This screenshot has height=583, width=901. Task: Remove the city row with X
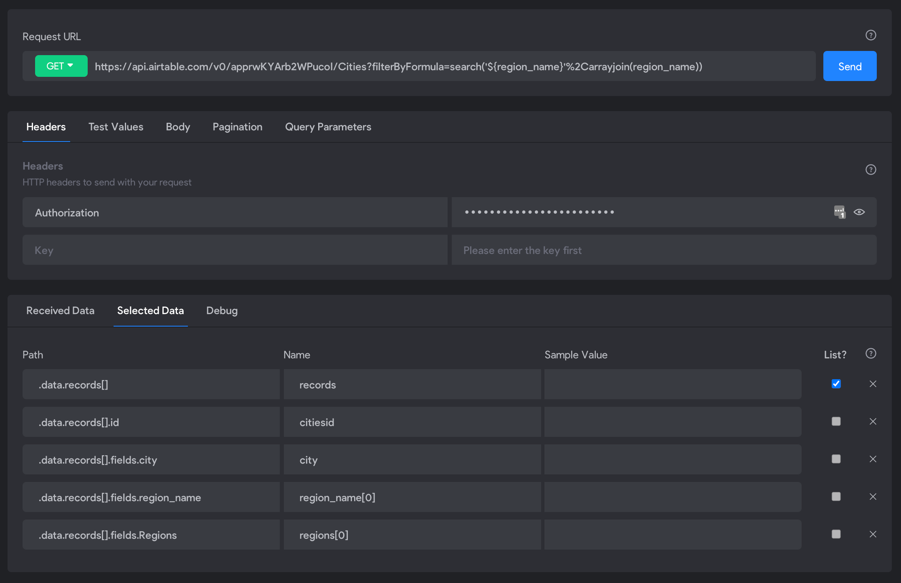(873, 459)
